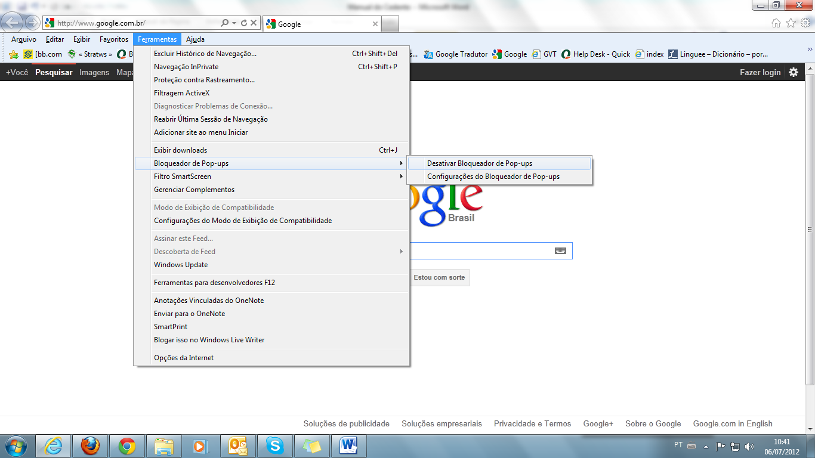Select Reabrir Última Sessão de Navegação
Screen dimensions: 815x458
point(271,119)
